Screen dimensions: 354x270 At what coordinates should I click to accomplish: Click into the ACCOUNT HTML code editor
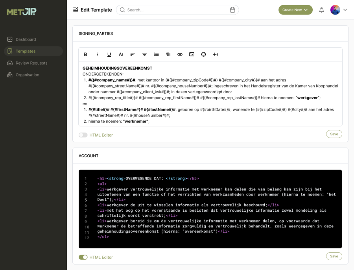210,209
